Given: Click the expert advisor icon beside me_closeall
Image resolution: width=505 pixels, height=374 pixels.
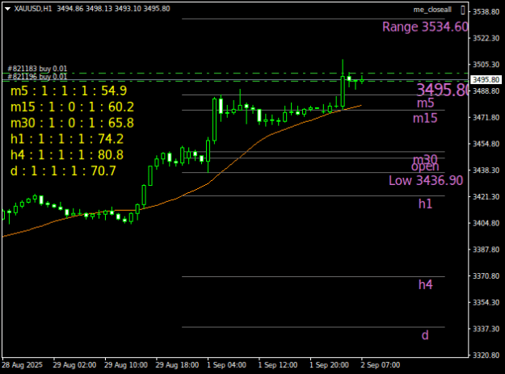Looking at the screenshot, I should tap(463, 10).
